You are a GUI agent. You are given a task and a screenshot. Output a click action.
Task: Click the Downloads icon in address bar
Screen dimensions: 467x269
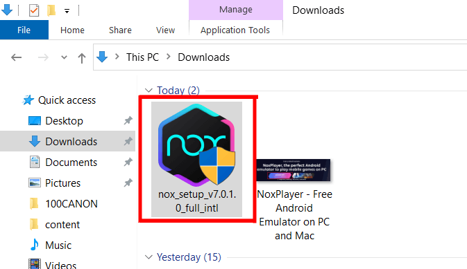[102, 57]
